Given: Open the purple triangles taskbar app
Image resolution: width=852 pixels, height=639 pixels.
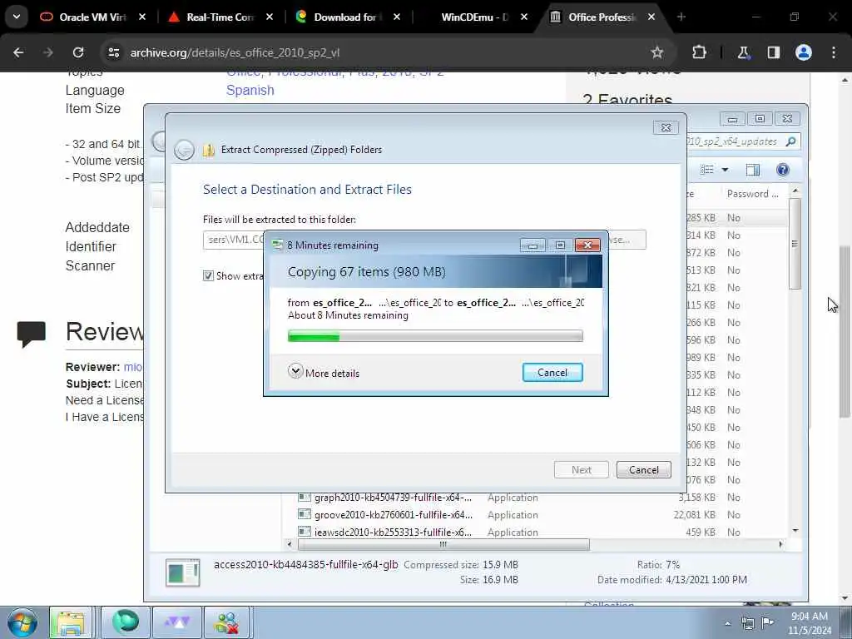Looking at the screenshot, I should (177, 622).
